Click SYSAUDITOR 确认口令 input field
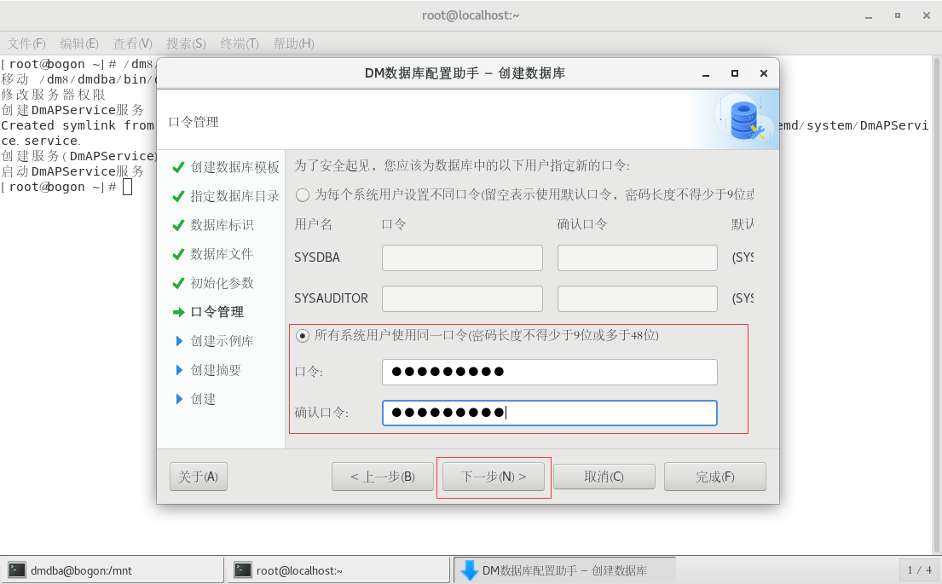 [x=638, y=298]
